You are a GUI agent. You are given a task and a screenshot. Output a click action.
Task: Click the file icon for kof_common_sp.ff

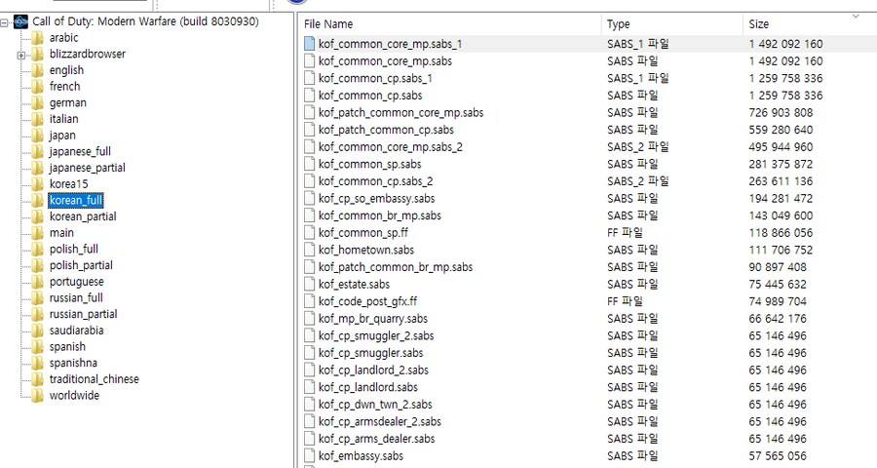309,233
